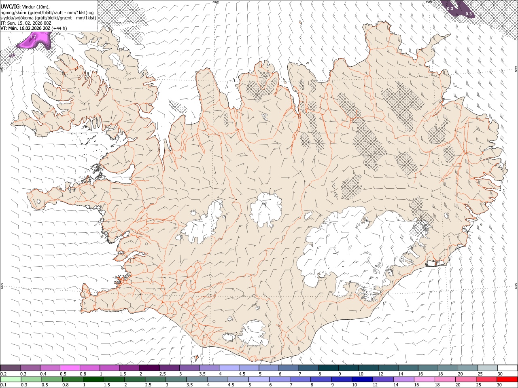Screen dimensions: 518x388
Task: Click the light green 0.3 rain legend swatch
Action: pyautogui.click(x=31, y=379)
